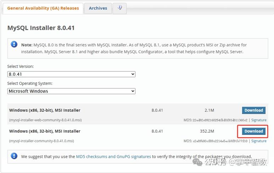Click the MD5 hash of the 352.2M installer

(220, 141)
